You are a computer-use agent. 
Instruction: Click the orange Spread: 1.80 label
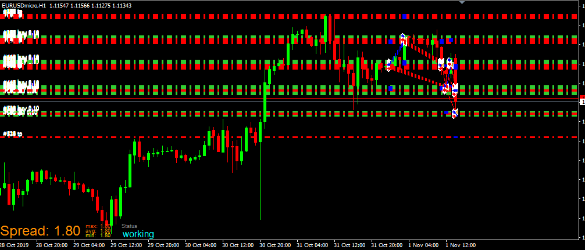point(40,231)
